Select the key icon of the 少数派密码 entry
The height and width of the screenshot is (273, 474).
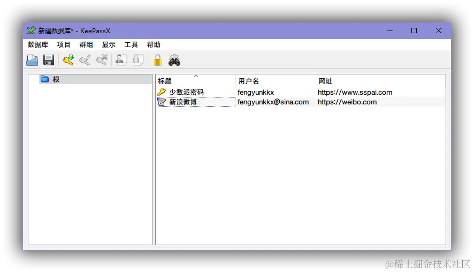click(x=162, y=92)
